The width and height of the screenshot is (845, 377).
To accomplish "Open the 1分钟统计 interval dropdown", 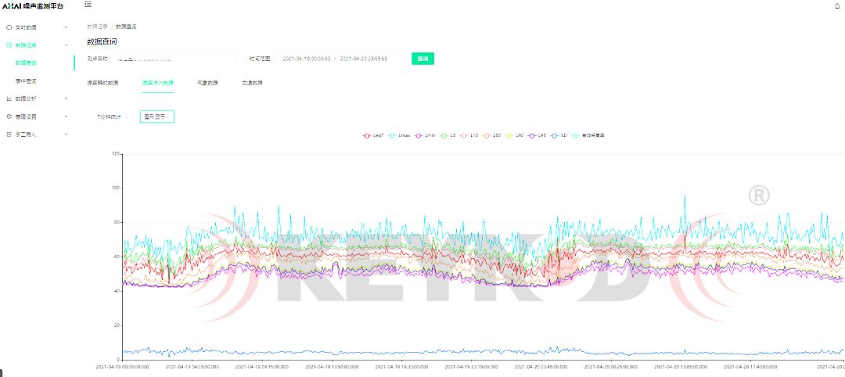I will tap(113, 117).
